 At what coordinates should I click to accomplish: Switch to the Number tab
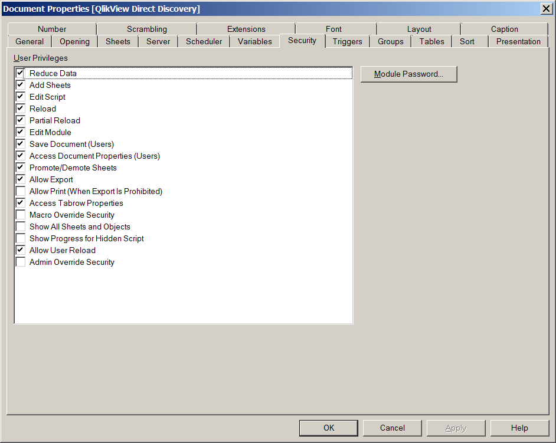pos(52,29)
